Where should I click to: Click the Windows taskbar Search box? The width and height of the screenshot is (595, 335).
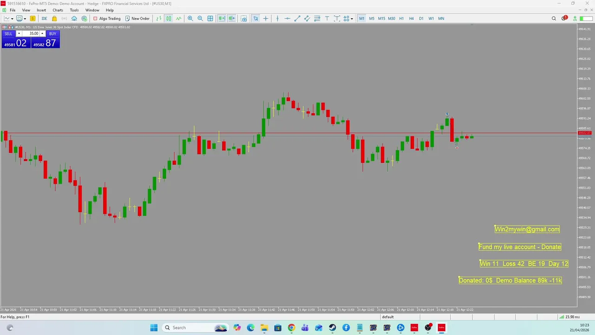pos(194,328)
